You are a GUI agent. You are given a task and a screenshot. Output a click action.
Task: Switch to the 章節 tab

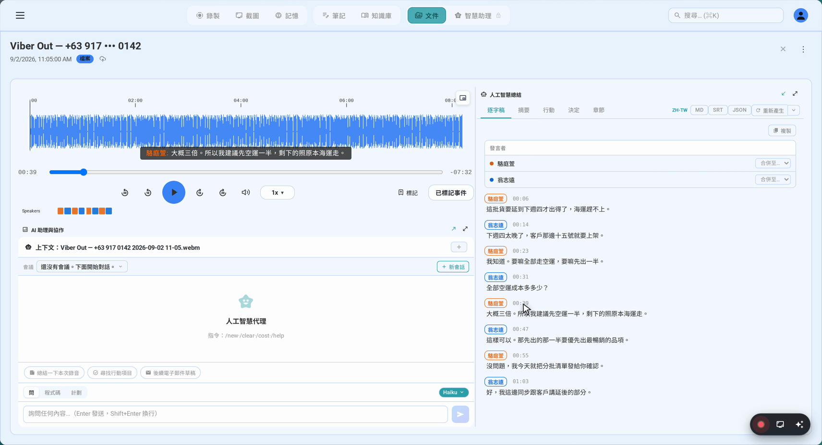(599, 110)
